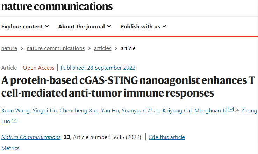258x154 pixels.
Task: Open author Yuanyuan Zhao link
Action: point(140,111)
